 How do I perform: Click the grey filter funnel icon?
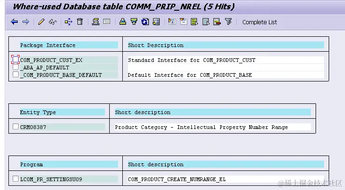pyautogui.click(x=228, y=21)
